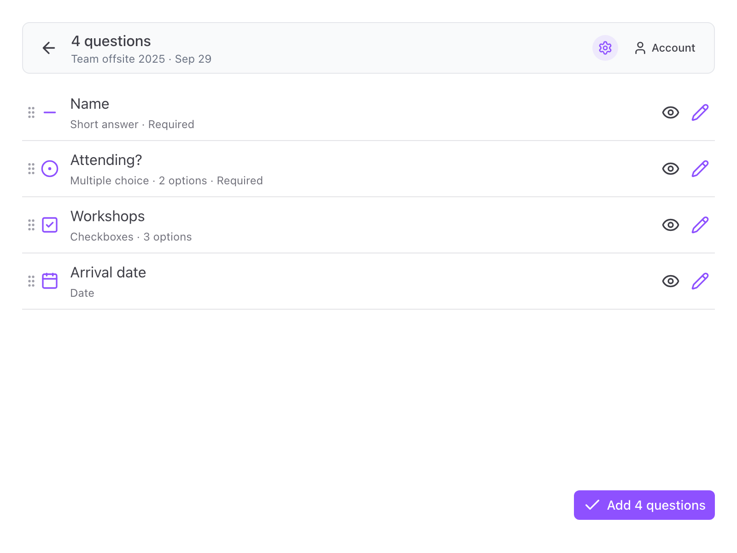
Task: Edit the Workshops question with pencil icon
Action: (700, 225)
